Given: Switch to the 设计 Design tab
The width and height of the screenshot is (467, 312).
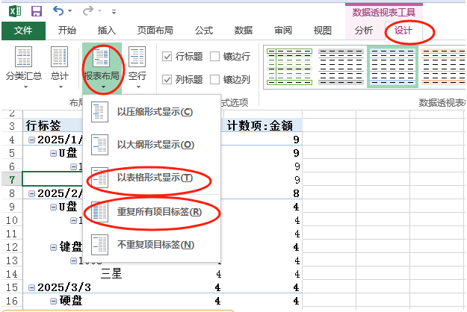Looking at the screenshot, I should [x=403, y=31].
